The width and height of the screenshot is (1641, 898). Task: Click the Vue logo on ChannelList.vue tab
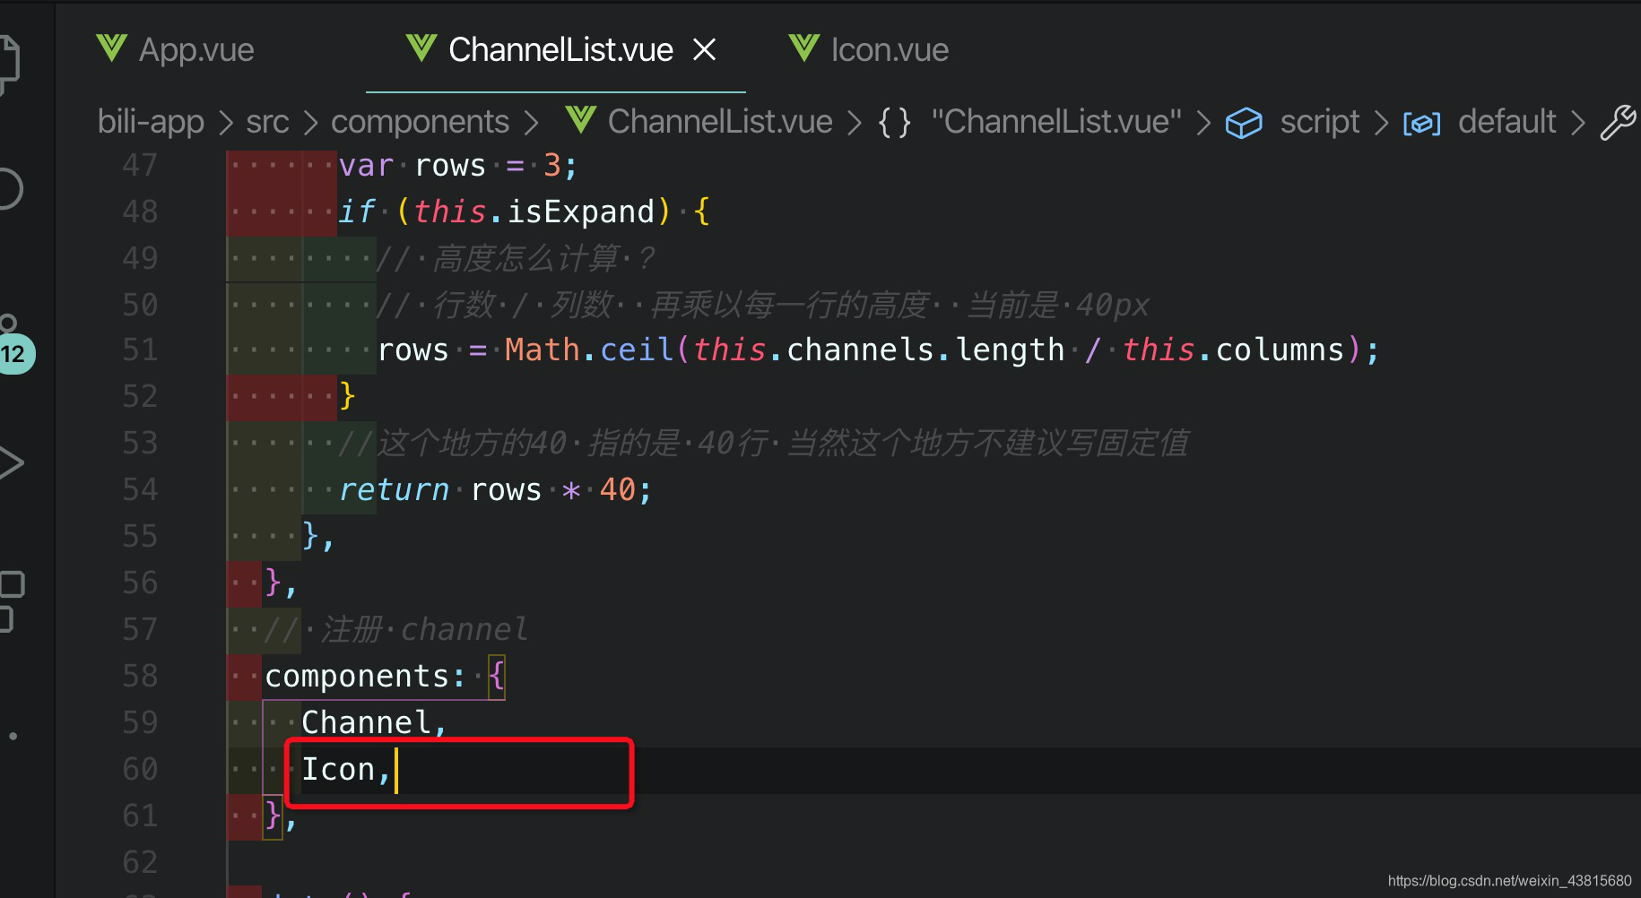(x=421, y=47)
